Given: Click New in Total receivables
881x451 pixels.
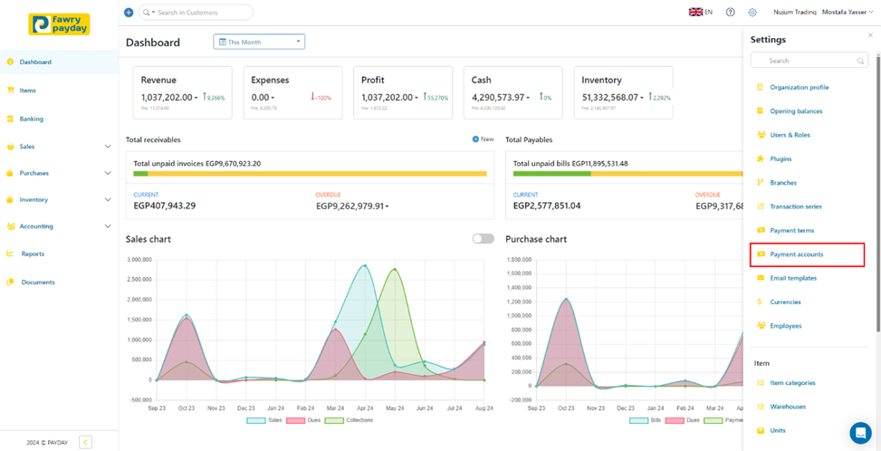Looking at the screenshot, I should 483,139.
